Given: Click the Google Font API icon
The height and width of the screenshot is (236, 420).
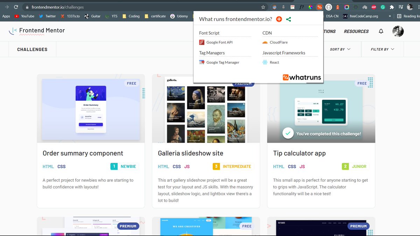Looking at the screenshot, I should [x=202, y=42].
